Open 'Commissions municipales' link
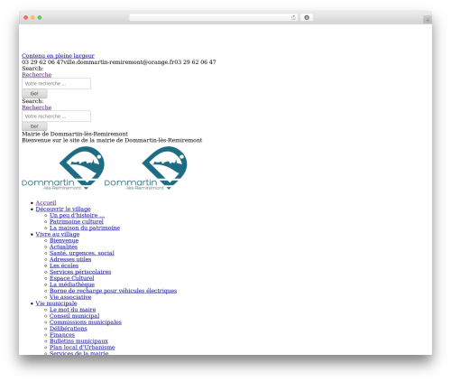Image resolution: width=451 pixels, height=382 pixels. pos(86,323)
